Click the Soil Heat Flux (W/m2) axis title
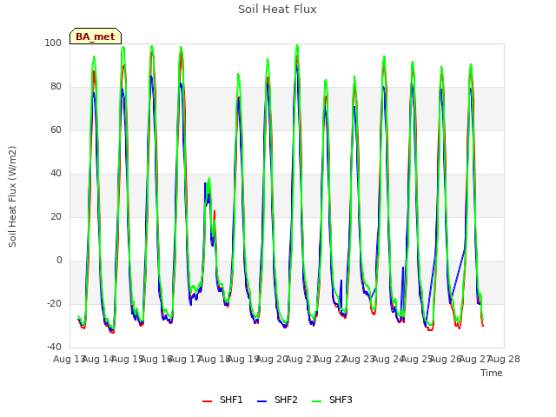The height and width of the screenshot is (417, 556). point(12,196)
